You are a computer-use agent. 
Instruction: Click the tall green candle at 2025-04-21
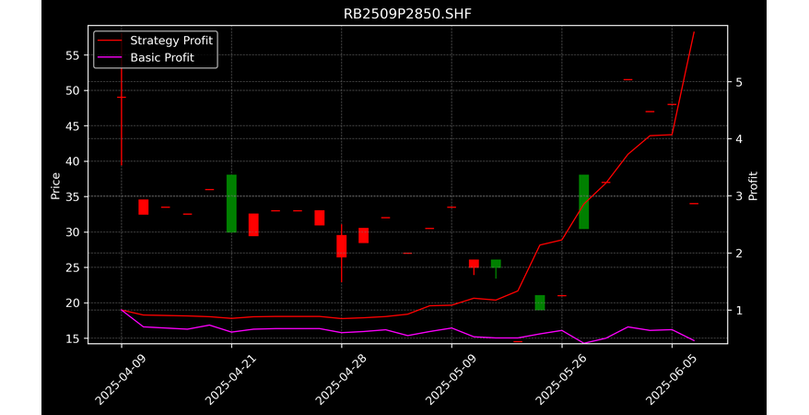coord(231,204)
